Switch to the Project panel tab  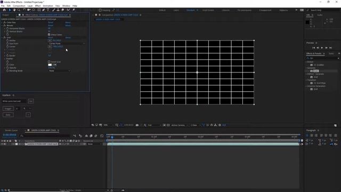tap(5, 15)
